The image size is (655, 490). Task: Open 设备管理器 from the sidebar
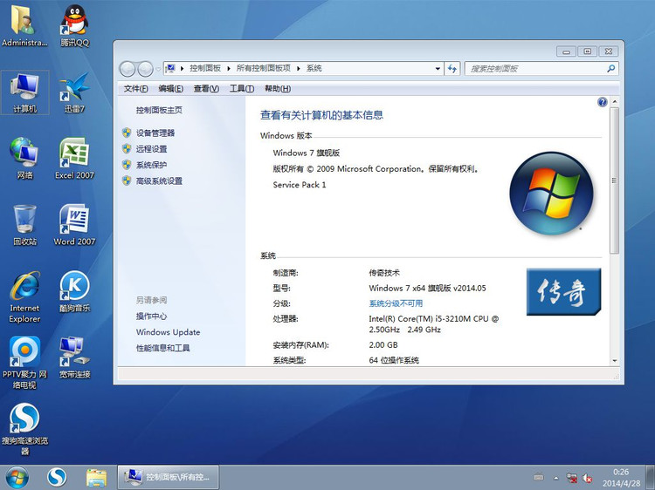coord(155,133)
